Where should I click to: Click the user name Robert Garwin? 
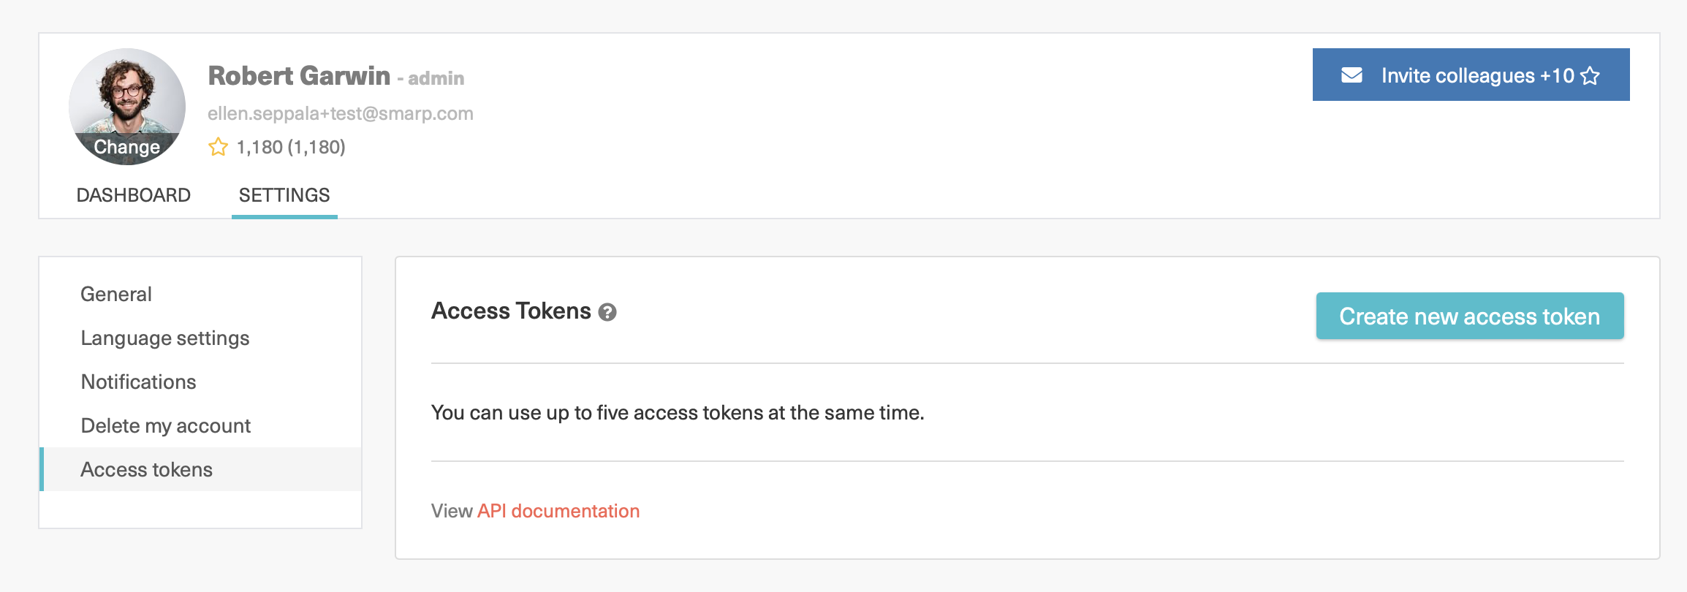(x=299, y=75)
